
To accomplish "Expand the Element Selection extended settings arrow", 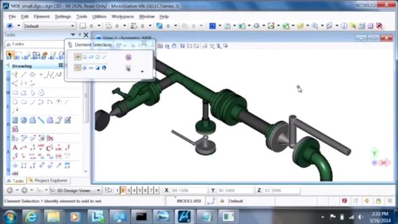I will coord(142,72).
